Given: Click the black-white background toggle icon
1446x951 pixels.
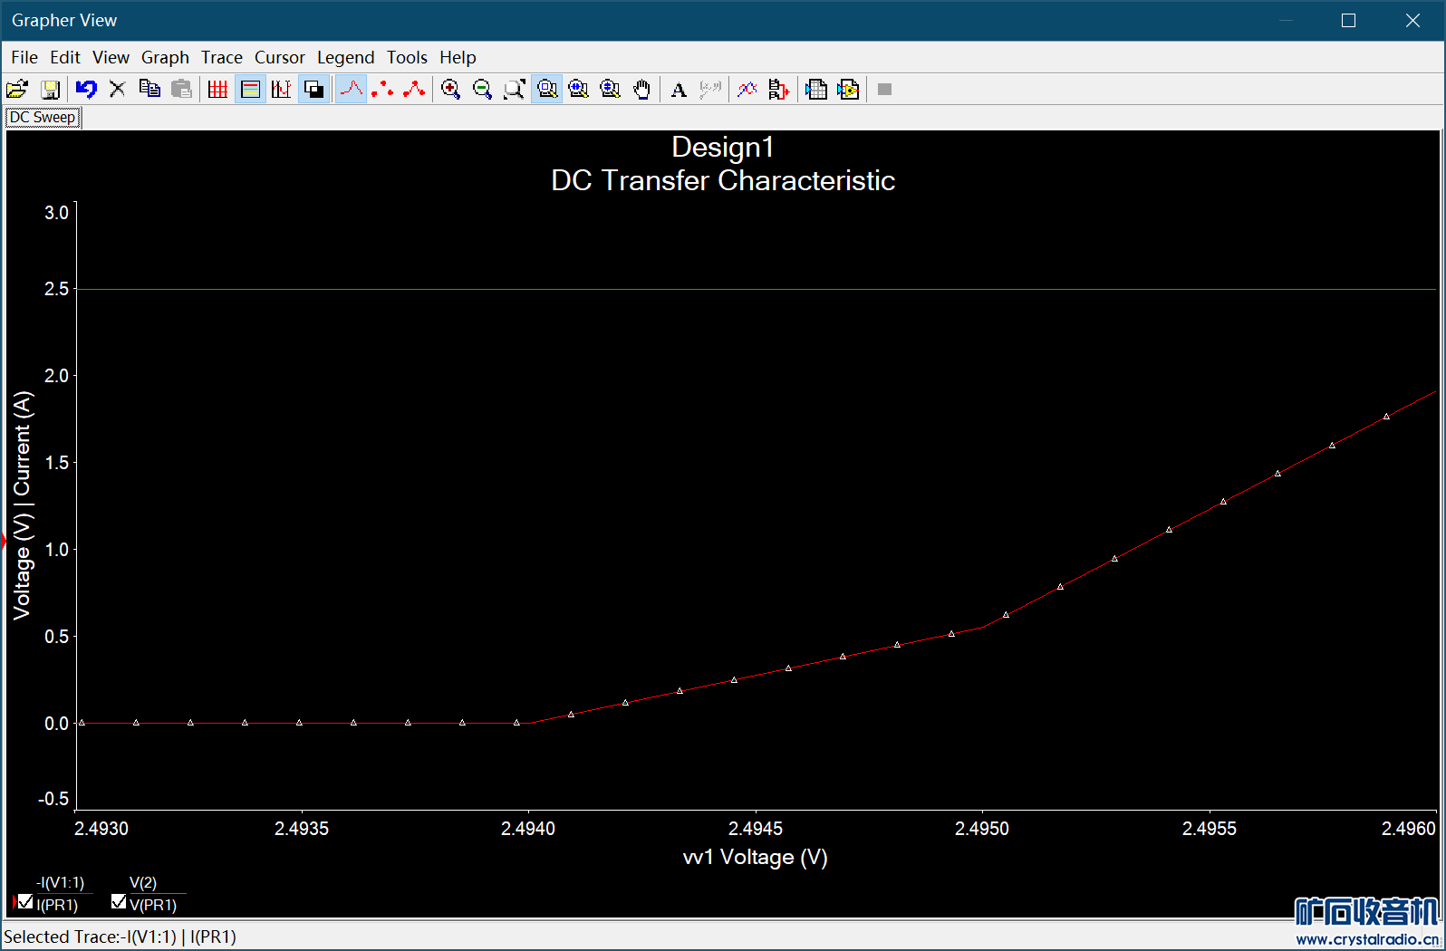Looking at the screenshot, I should coord(313,89).
